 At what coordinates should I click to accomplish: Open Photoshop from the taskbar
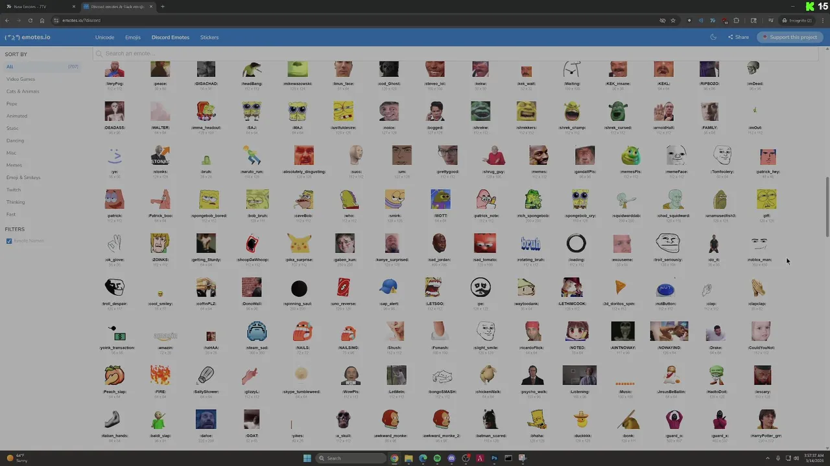[x=494, y=458]
